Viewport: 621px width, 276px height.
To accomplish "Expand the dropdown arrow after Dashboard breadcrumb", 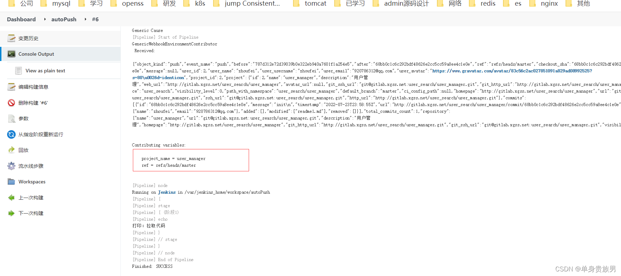I will pyautogui.click(x=45, y=19).
